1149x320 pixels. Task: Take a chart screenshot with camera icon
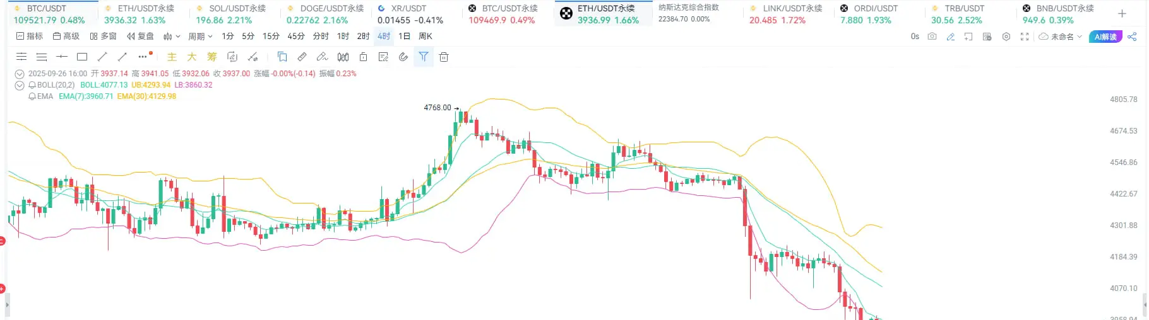coord(932,37)
